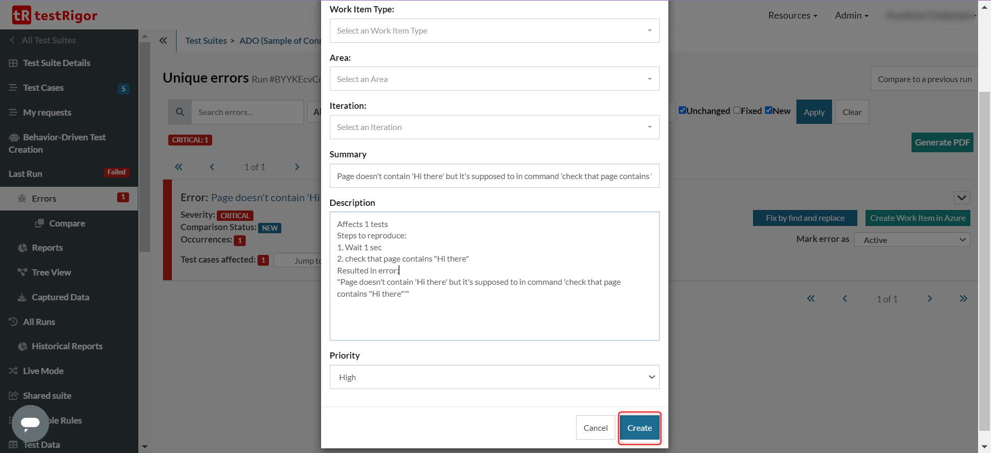The image size is (991, 453).
Task: Open the chat support bubble
Action: point(30,423)
